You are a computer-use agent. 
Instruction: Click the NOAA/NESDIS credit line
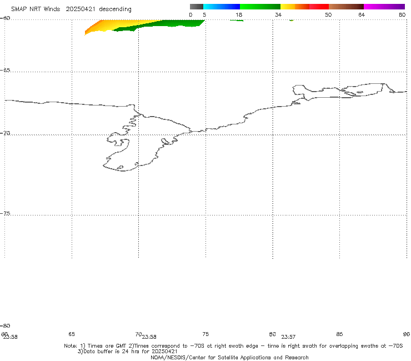229,357
